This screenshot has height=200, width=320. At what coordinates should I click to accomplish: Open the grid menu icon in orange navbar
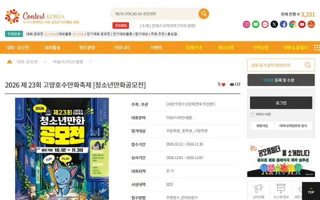(x=316, y=47)
